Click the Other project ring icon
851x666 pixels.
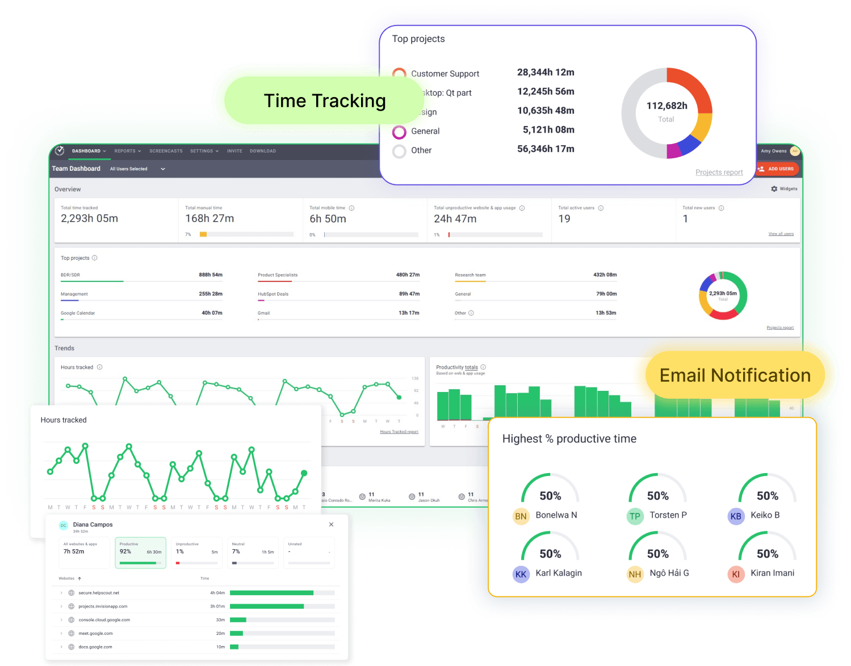tap(400, 151)
